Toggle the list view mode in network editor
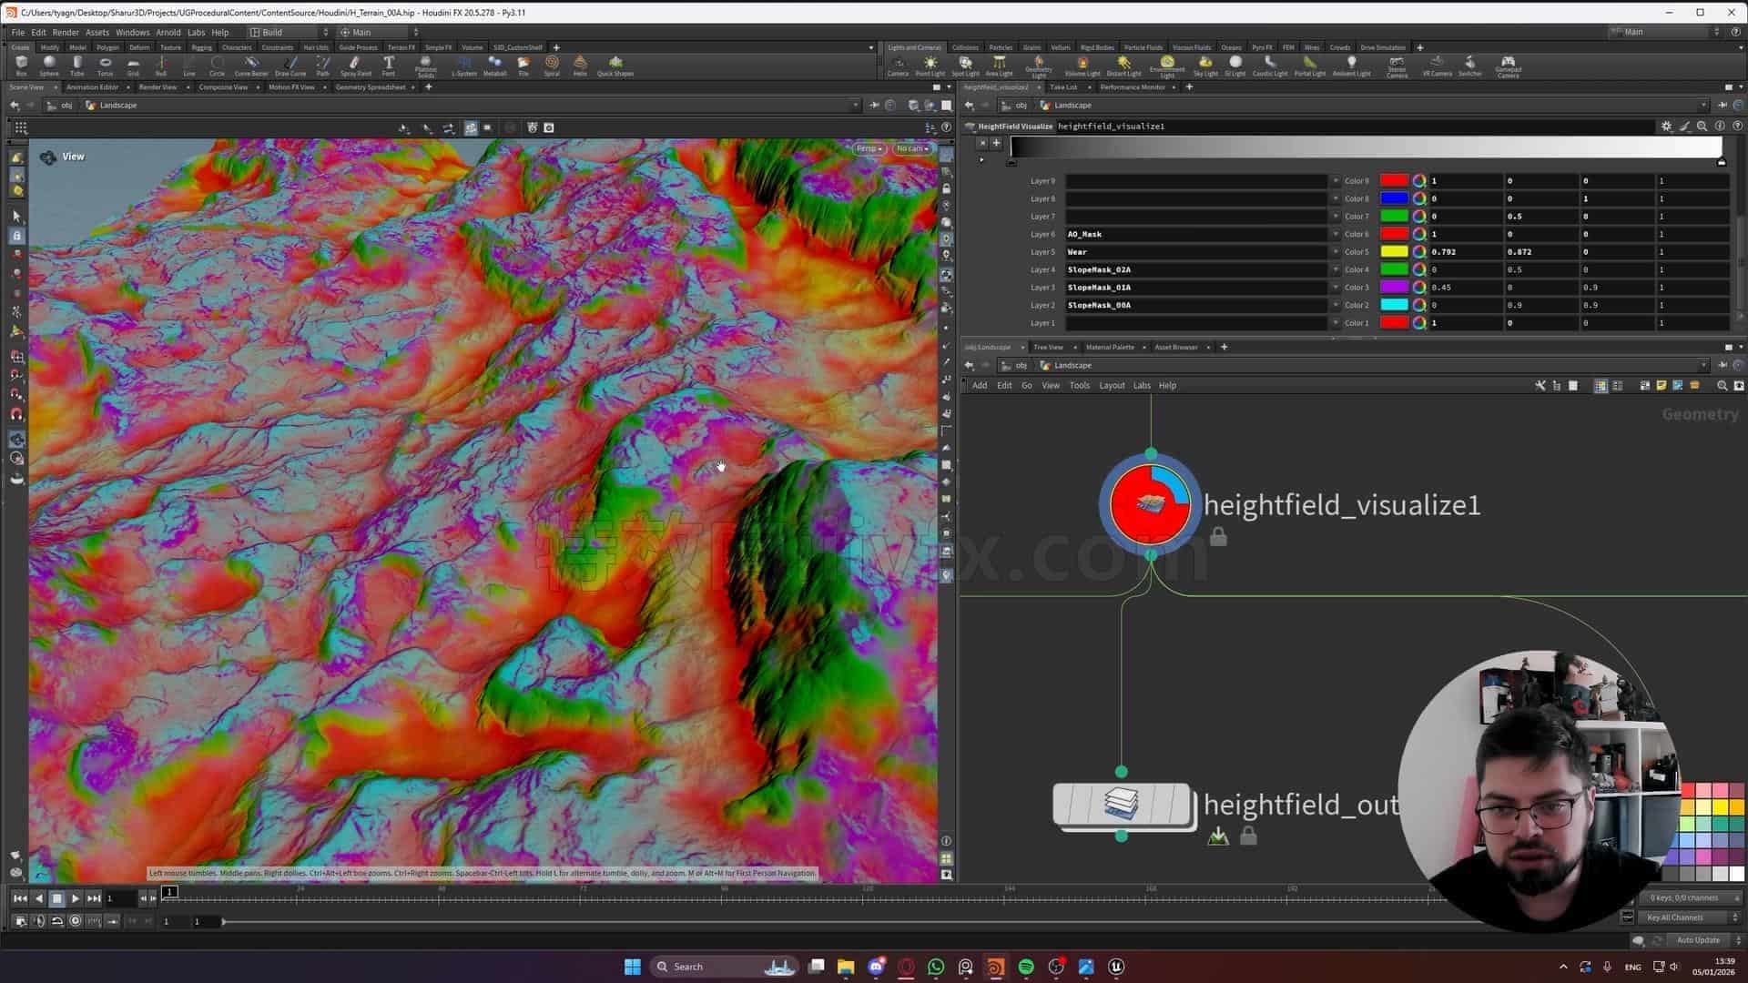The image size is (1748, 983). coord(1617,386)
